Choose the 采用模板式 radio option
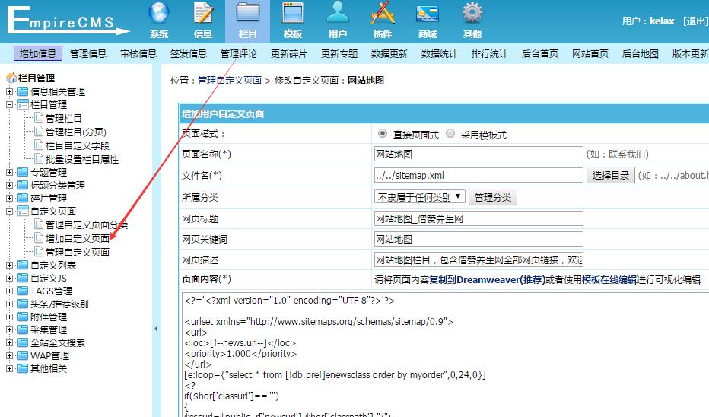Viewport: 709px width, 417px height. pyautogui.click(x=450, y=134)
